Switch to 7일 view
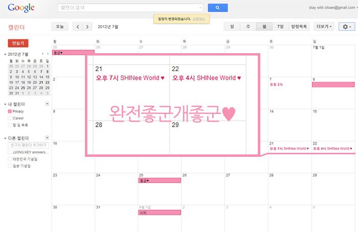The image size is (358, 232). [280, 27]
